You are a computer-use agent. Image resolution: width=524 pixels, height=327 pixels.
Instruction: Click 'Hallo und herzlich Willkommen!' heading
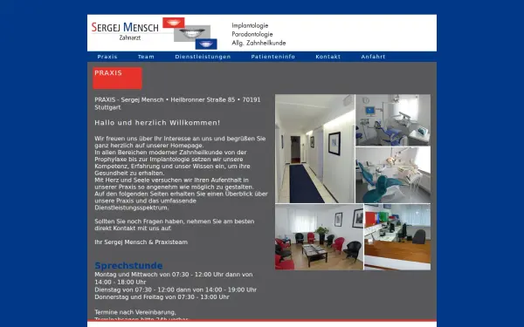click(157, 123)
